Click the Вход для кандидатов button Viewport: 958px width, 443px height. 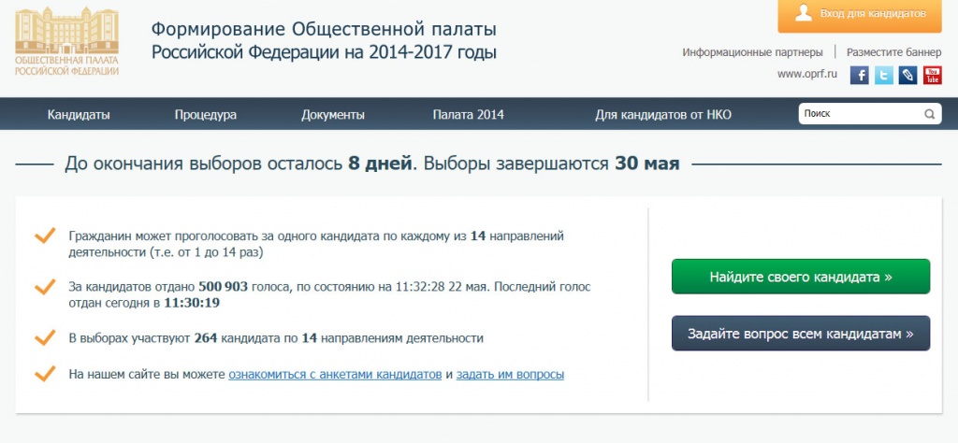860,14
